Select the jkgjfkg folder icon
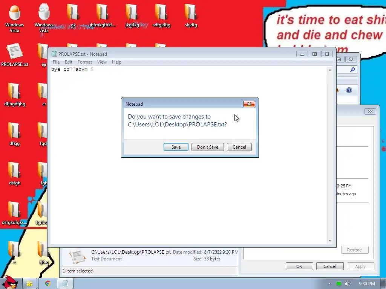Viewport: 386px width, 289px height. [x=132, y=15]
